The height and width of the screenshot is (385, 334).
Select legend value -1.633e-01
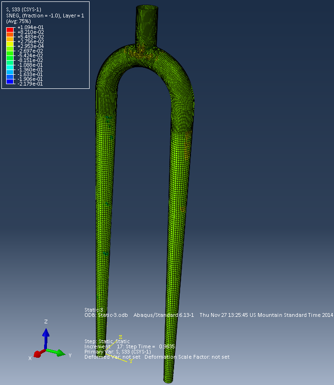pyautogui.click(x=30, y=74)
